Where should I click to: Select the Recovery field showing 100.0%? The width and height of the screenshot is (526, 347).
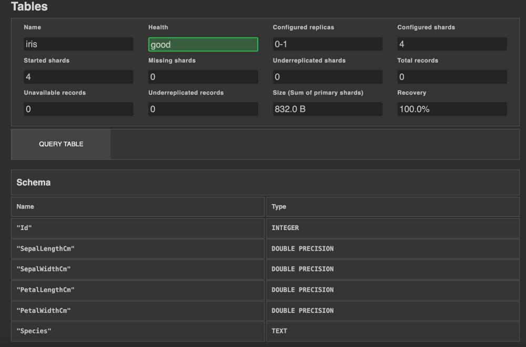(452, 109)
